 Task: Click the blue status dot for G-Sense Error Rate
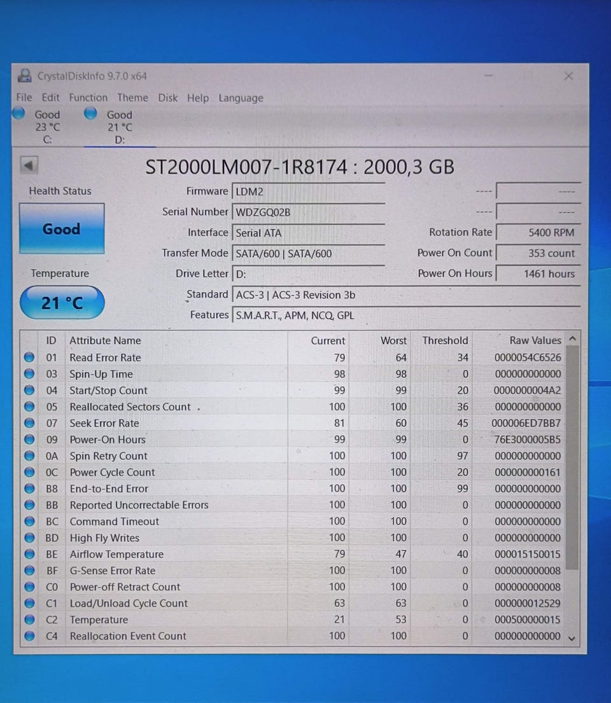tap(29, 570)
